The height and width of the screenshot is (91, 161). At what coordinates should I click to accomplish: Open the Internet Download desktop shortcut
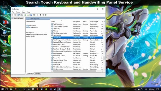pos(5,53)
